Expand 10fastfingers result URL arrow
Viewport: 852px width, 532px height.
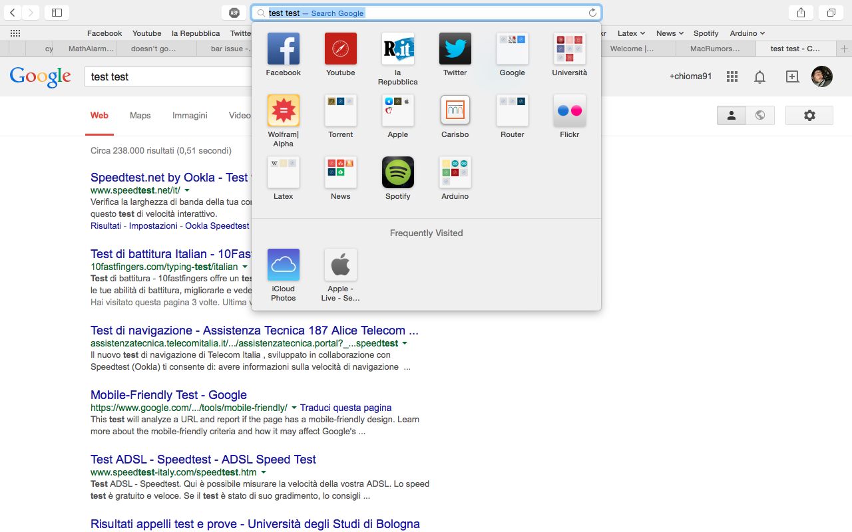coord(244,267)
